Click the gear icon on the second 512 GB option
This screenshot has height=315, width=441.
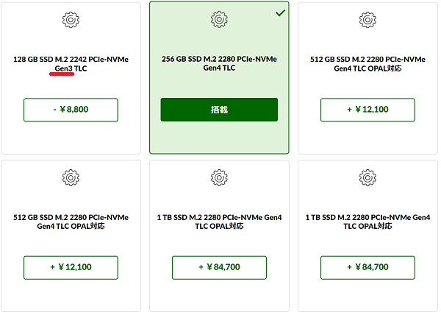[x=71, y=177]
